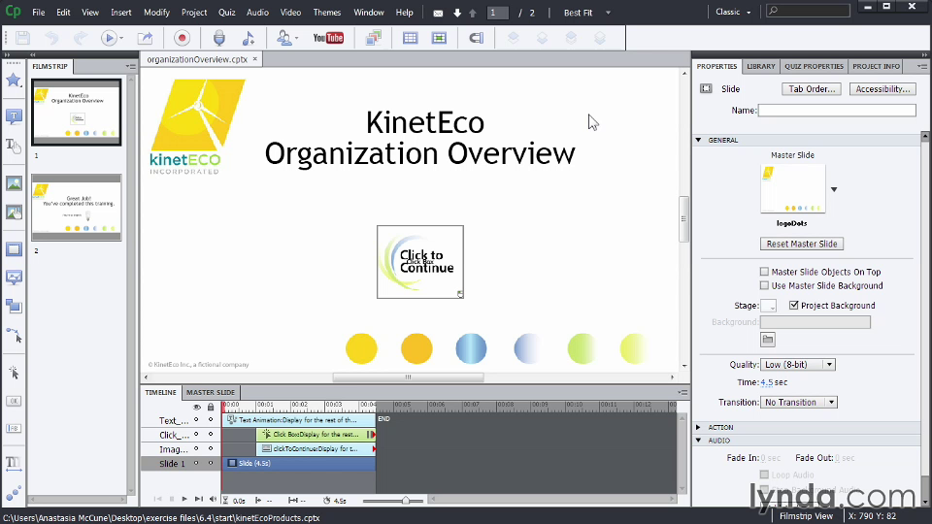Click the red Record additional slides button
The width and height of the screenshot is (932, 524).
point(182,38)
